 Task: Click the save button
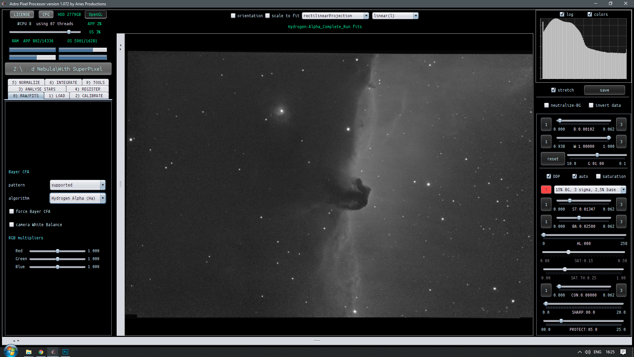tap(604, 90)
